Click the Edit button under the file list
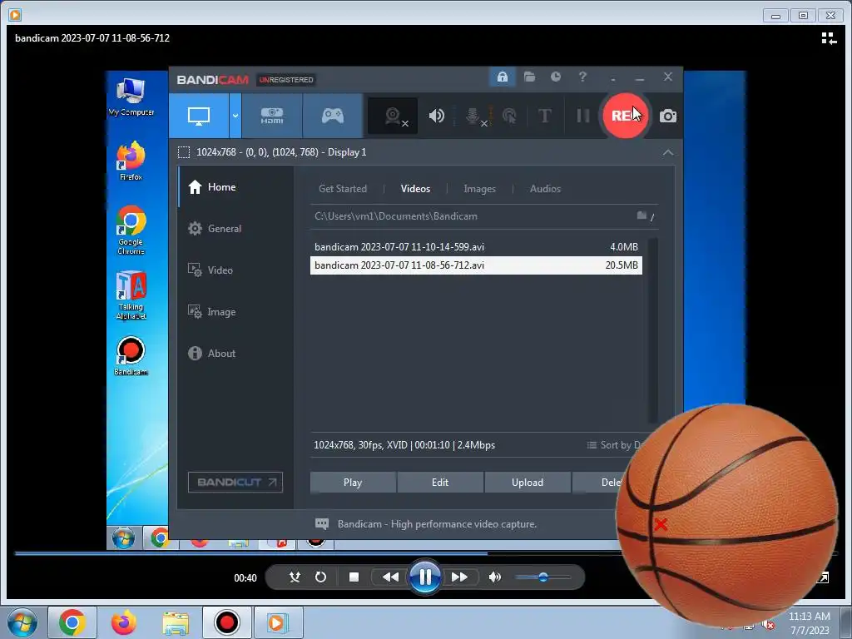Screen dimensions: 852x639 pyautogui.click(x=440, y=483)
